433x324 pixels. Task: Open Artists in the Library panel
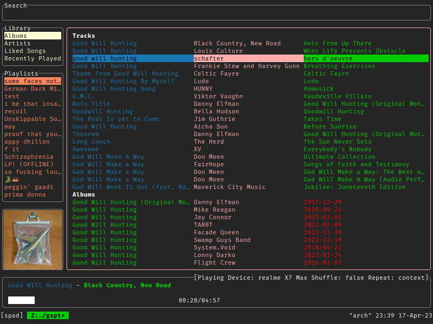[x=18, y=43]
